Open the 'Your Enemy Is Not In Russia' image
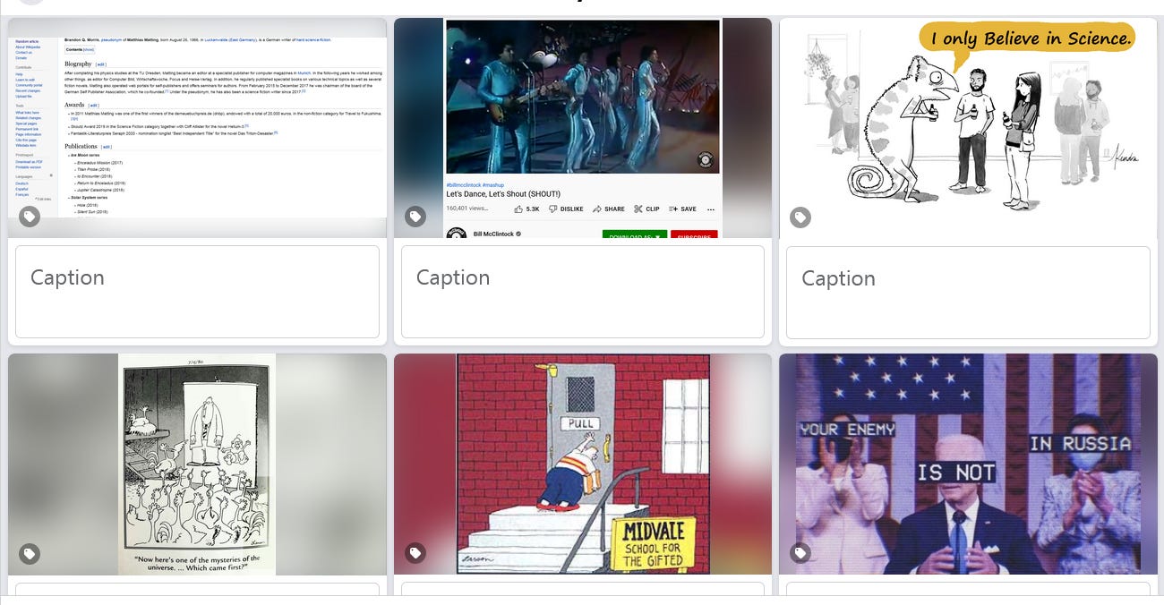1164x605 pixels. [968, 464]
